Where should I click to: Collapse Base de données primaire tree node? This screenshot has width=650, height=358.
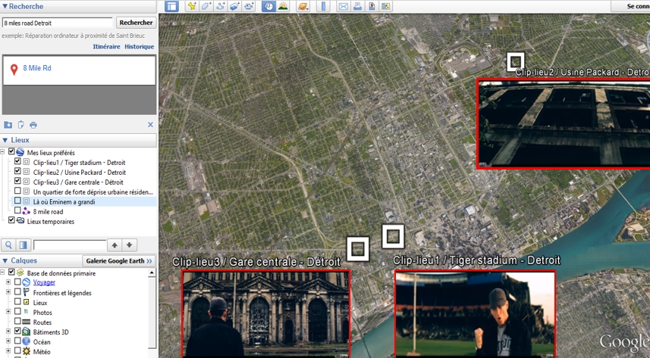[2, 272]
